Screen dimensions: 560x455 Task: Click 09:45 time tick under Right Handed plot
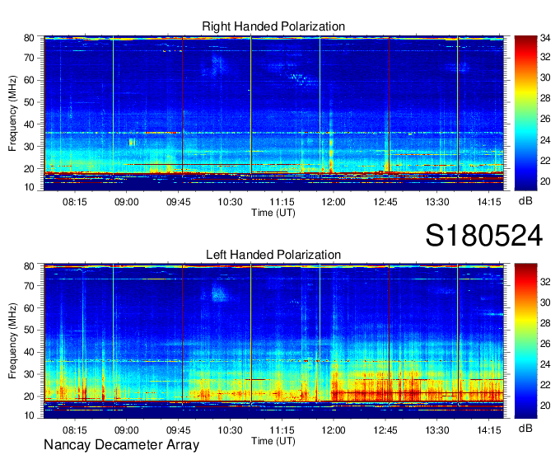pos(178,202)
